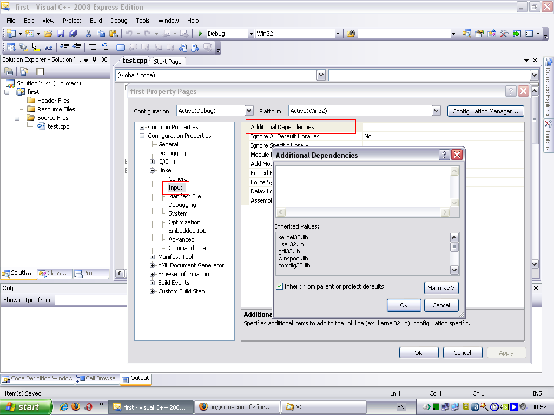The image size is (554, 415).
Task: Click the Open File toolbar icon
Action: click(48, 34)
